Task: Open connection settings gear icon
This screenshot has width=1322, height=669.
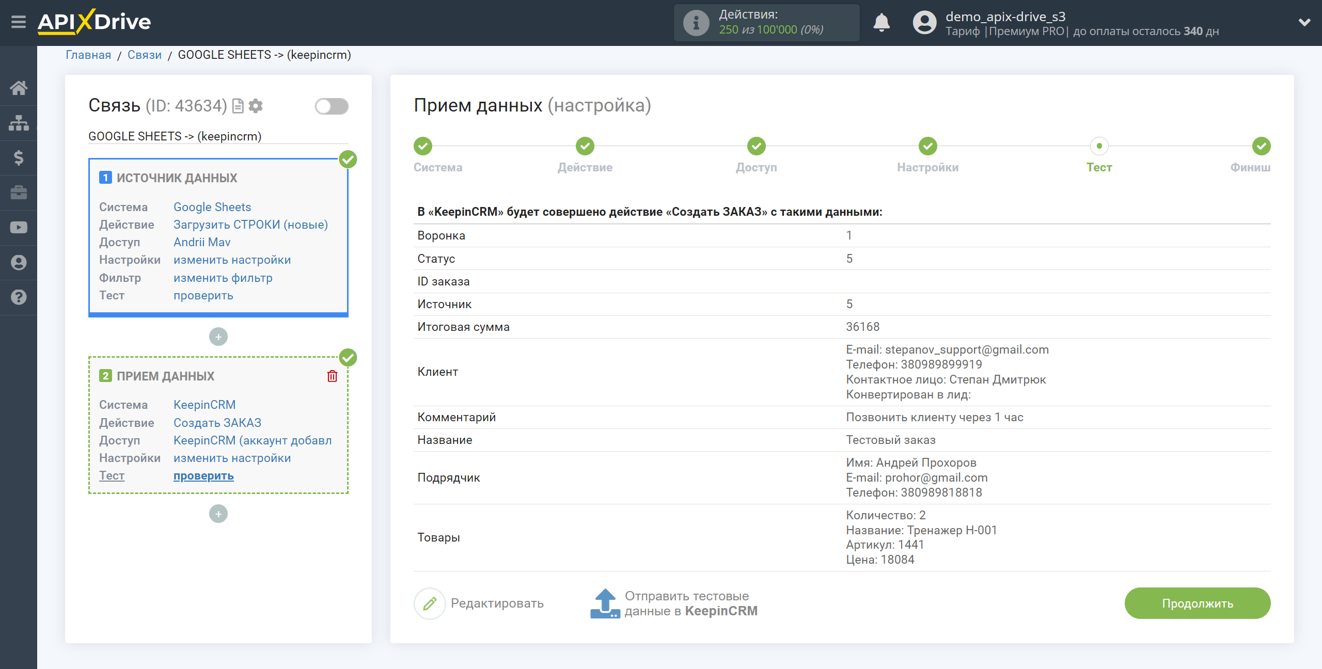Action: tap(256, 106)
